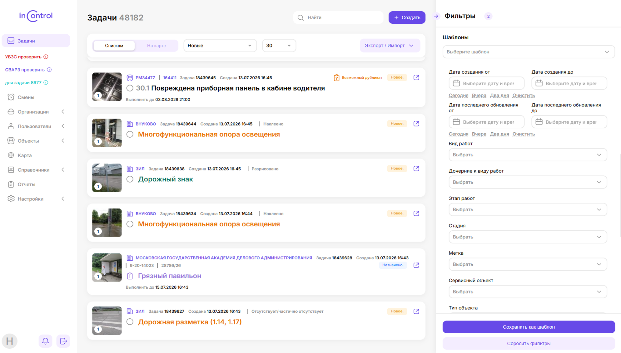Open Сервисный объект dropdown
This screenshot has width=621, height=353.
click(x=528, y=292)
